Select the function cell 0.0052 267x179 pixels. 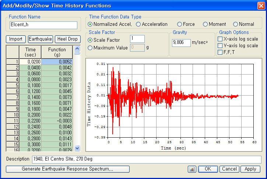(x=57, y=62)
